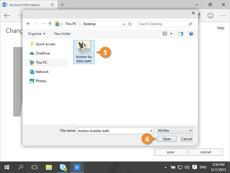The width and height of the screenshot is (230, 173).
Task: Click the Up one level arrow icon
Action: 50,24
